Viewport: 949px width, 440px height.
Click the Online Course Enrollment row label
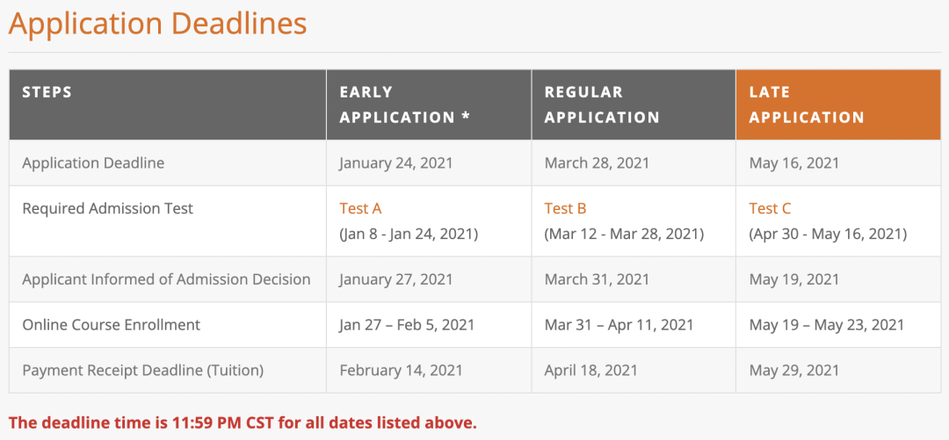(x=112, y=325)
